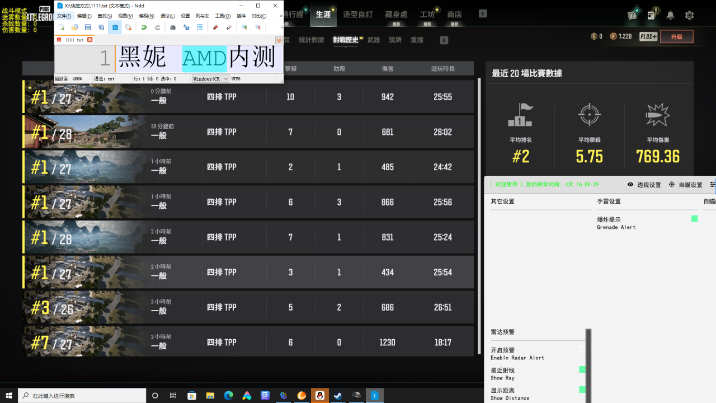The image size is (716, 403).
Task: Open the notifications bell icon
Action: pyautogui.click(x=670, y=15)
